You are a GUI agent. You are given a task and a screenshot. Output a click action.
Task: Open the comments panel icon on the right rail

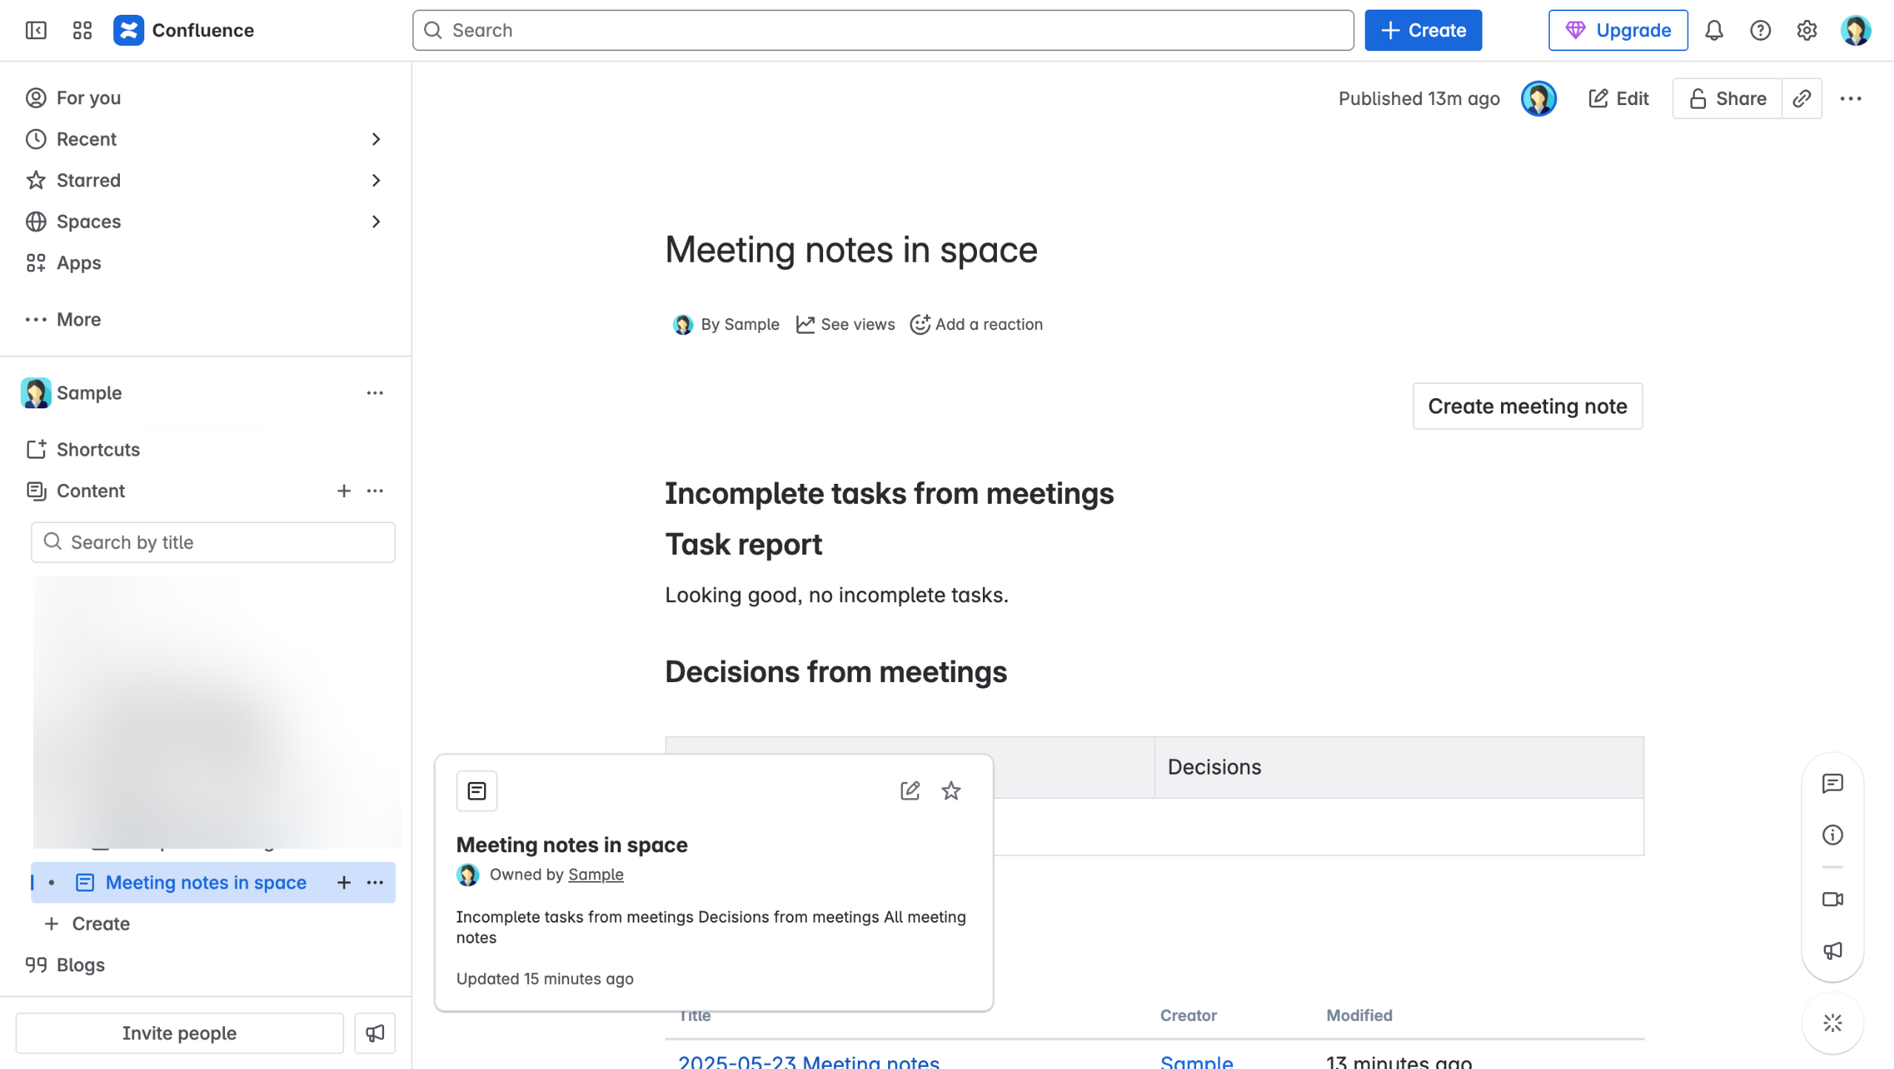pyautogui.click(x=1833, y=783)
